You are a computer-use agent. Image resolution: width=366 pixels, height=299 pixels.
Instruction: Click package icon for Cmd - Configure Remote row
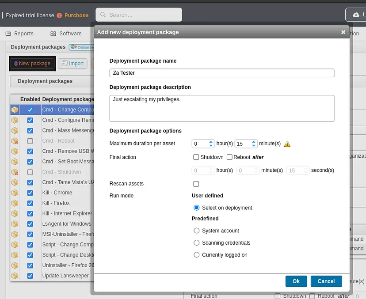15,120
